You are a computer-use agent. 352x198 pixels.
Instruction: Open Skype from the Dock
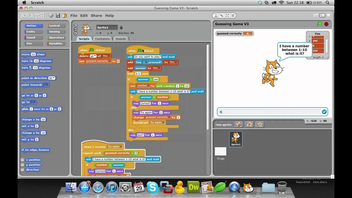(152, 187)
